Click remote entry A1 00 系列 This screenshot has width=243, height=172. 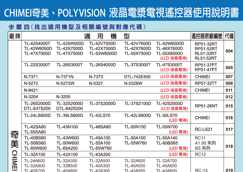205,143
